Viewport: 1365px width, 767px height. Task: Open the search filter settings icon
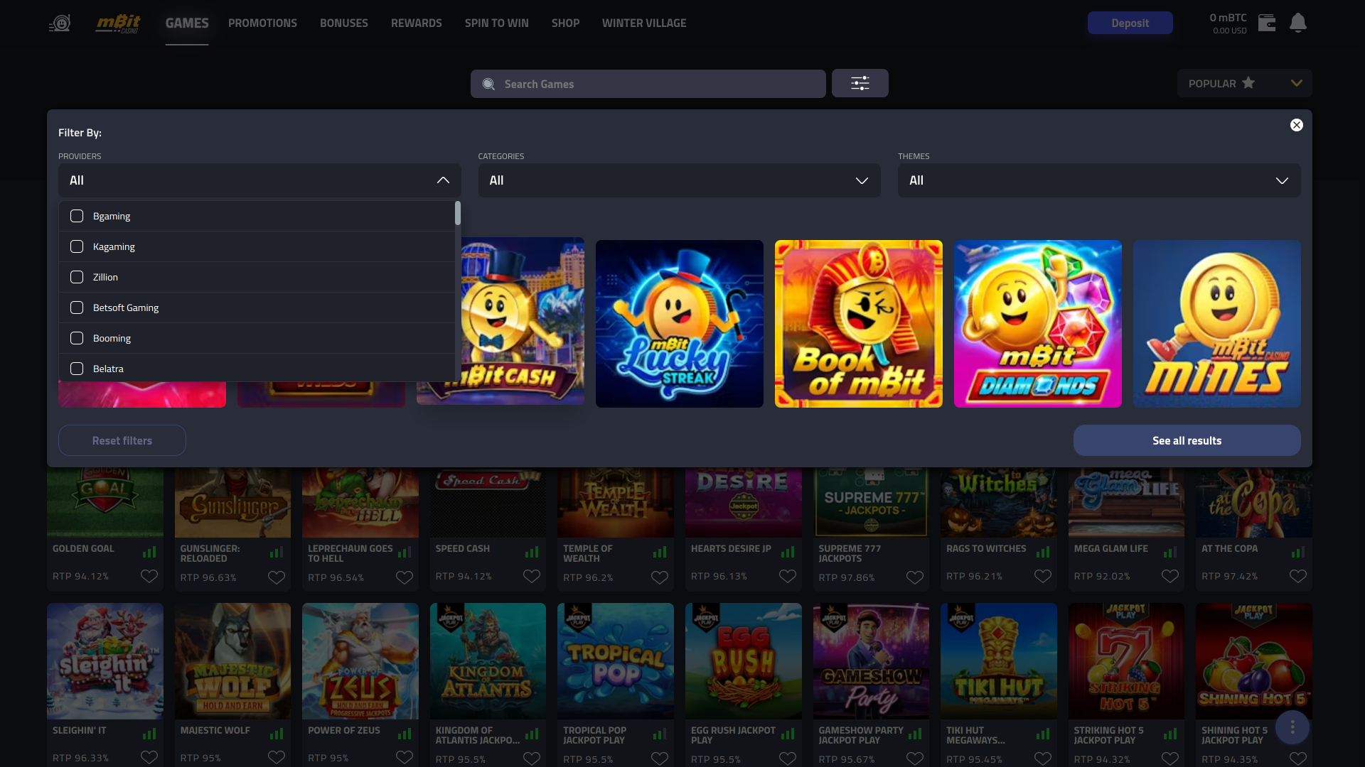pyautogui.click(x=860, y=83)
